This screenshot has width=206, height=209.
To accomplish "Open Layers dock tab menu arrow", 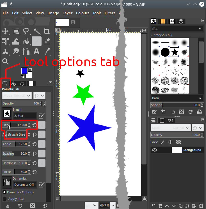I will pyautogui.click(x=203, y=120).
